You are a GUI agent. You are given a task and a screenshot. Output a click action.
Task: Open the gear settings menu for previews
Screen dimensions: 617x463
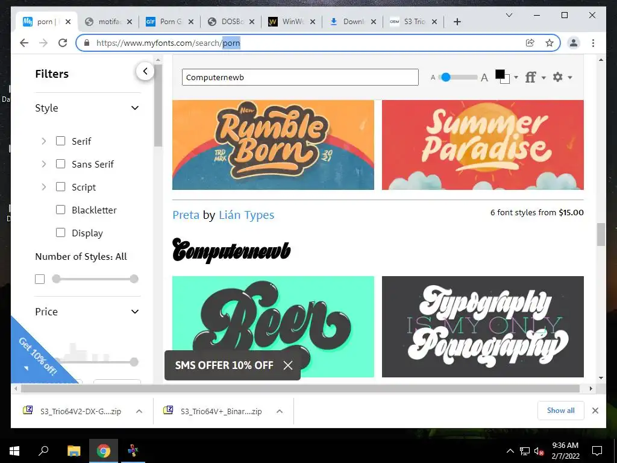pos(562,77)
